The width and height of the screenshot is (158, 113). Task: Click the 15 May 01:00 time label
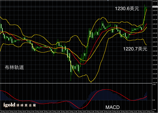click(5, 112)
